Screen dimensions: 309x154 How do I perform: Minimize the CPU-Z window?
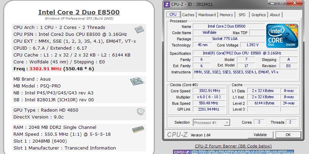pyautogui.click(x=272, y=3)
